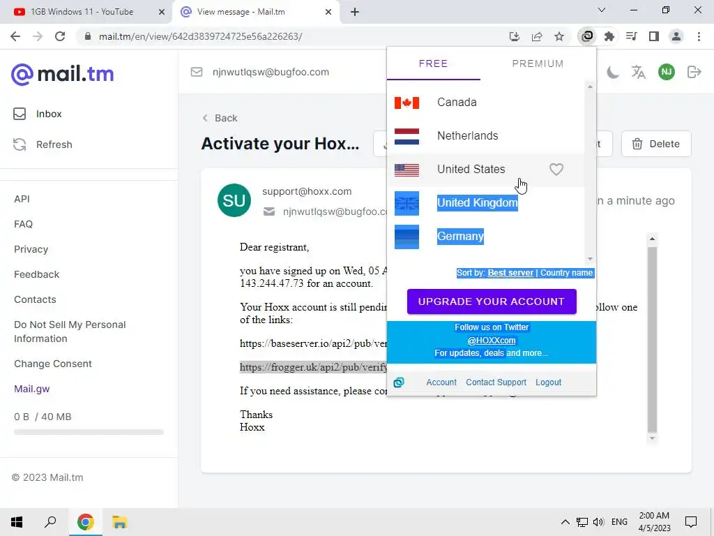This screenshot has height=536, width=714.
Task: Go Back to the message list
Action: (x=220, y=118)
